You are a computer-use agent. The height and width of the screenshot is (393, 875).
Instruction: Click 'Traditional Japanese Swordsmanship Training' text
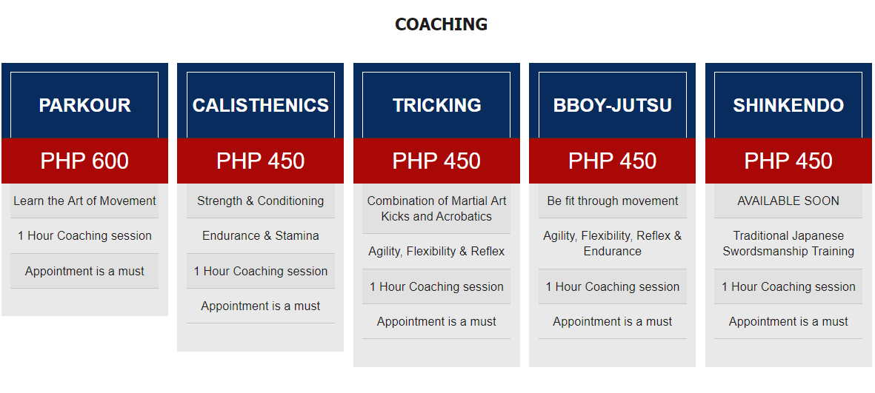tap(788, 243)
